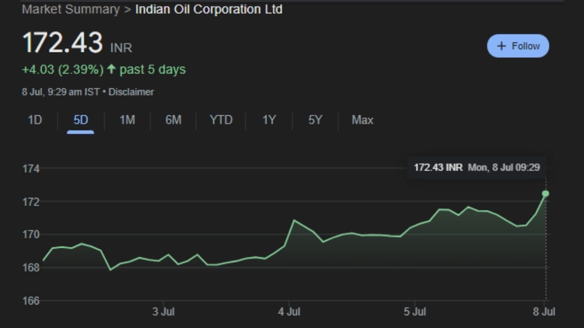The width and height of the screenshot is (584, 328).
Task: Click the 4 Jul axis label
Action: 289,313
